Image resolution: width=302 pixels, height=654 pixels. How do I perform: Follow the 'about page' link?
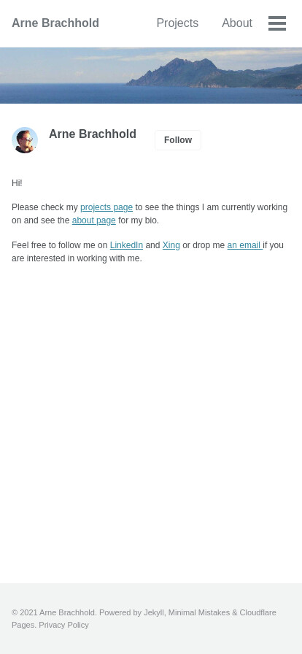94,220
